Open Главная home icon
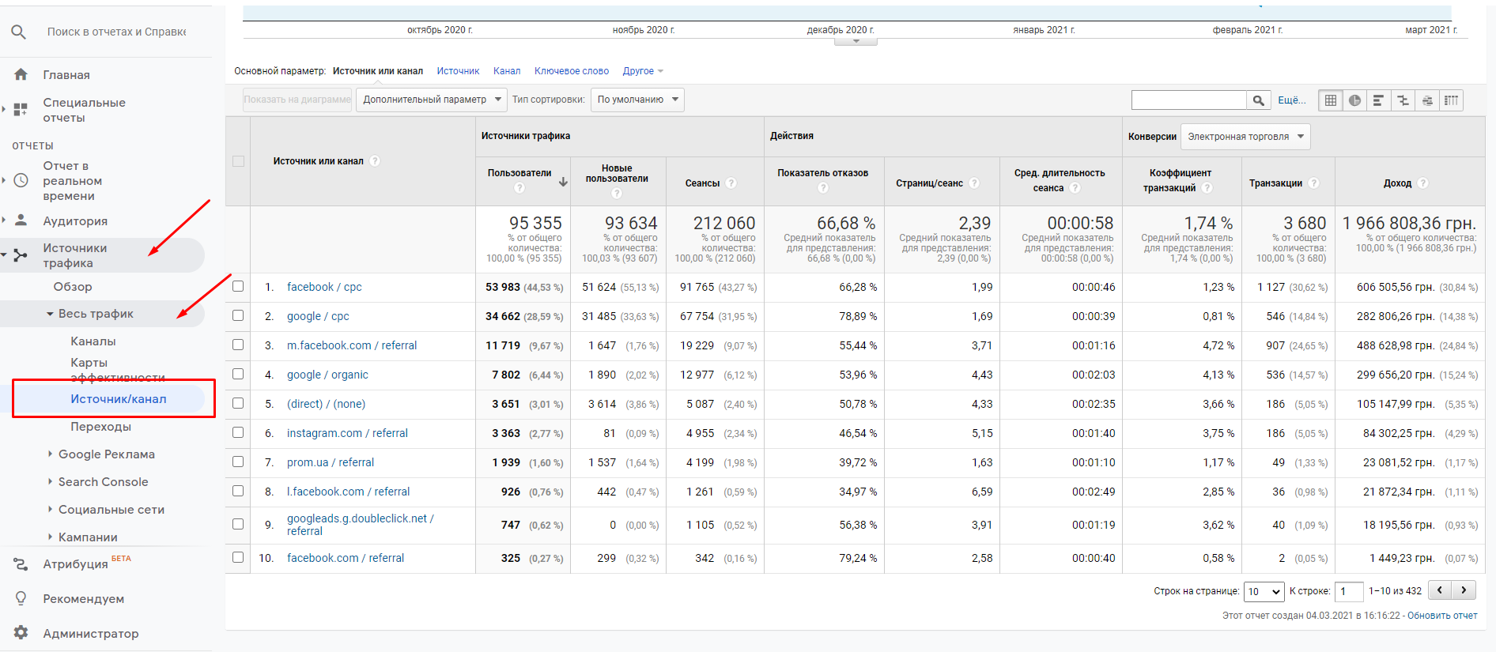Image resolution: width=1496 pixels, height=652 pixels. pos(21,74)
